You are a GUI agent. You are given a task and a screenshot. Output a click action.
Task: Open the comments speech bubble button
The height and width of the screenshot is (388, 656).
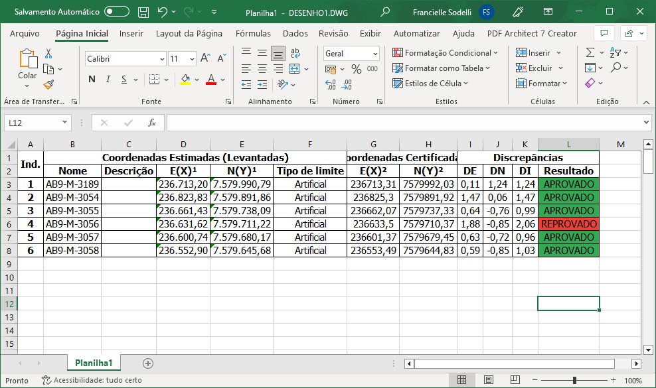(x=604, y=33)
